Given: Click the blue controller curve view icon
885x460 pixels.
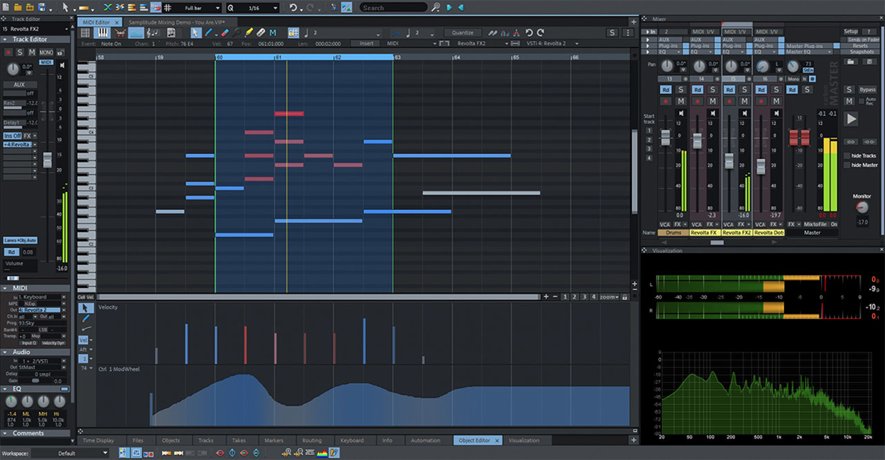Looking at the screenshot, I should [x=137, y=32].
